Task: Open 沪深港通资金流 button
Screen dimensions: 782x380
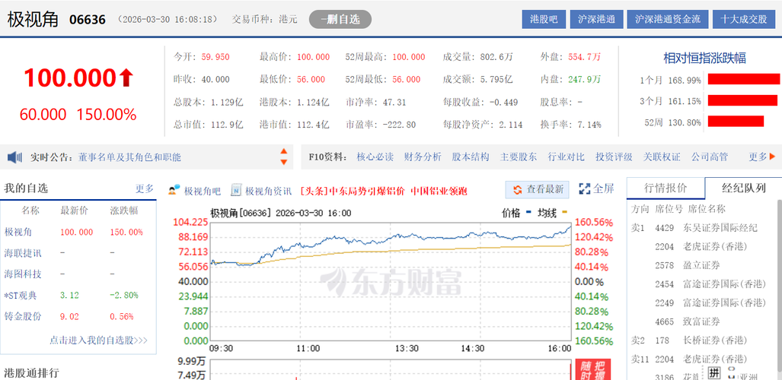Action: 667,20
